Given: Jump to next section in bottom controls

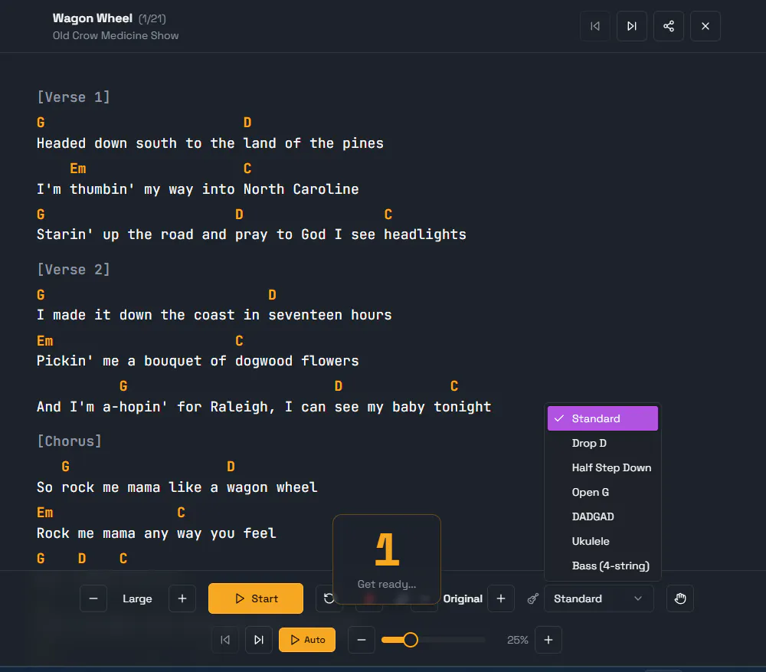Looking at the screenshot, I should coord(259,640).
